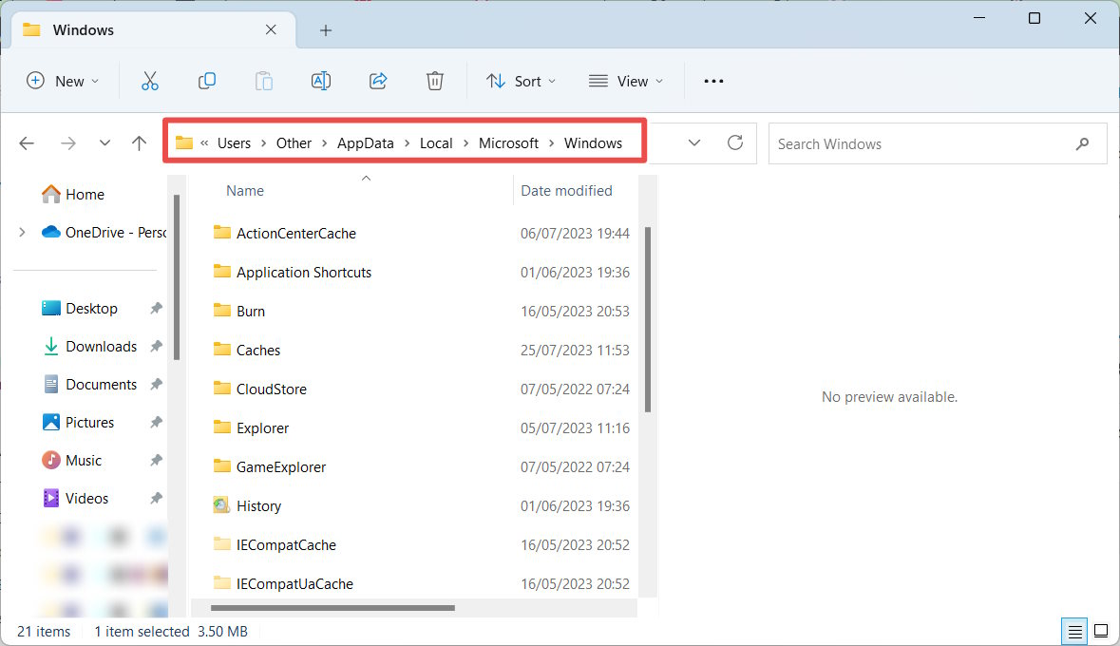Rename the selected item via toolbar icon
The width and height of the screenshot is (1120, 646).
321,81
